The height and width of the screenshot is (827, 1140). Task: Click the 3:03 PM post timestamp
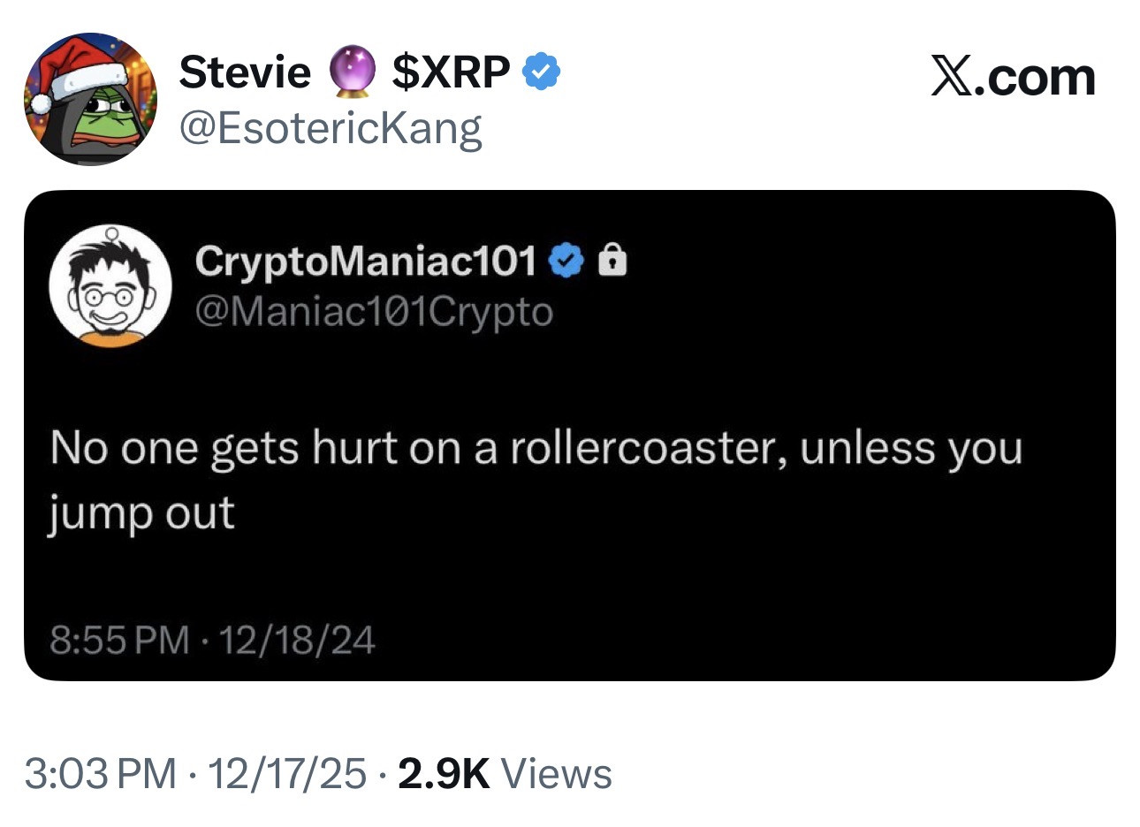click(x=101, y=774)
